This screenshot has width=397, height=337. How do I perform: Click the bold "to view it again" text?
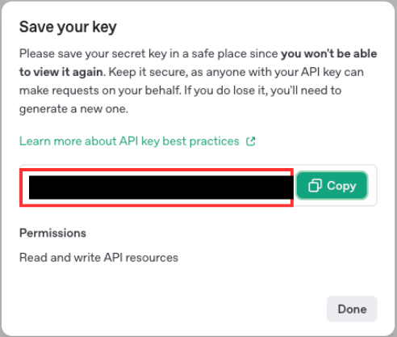point(61,72)
